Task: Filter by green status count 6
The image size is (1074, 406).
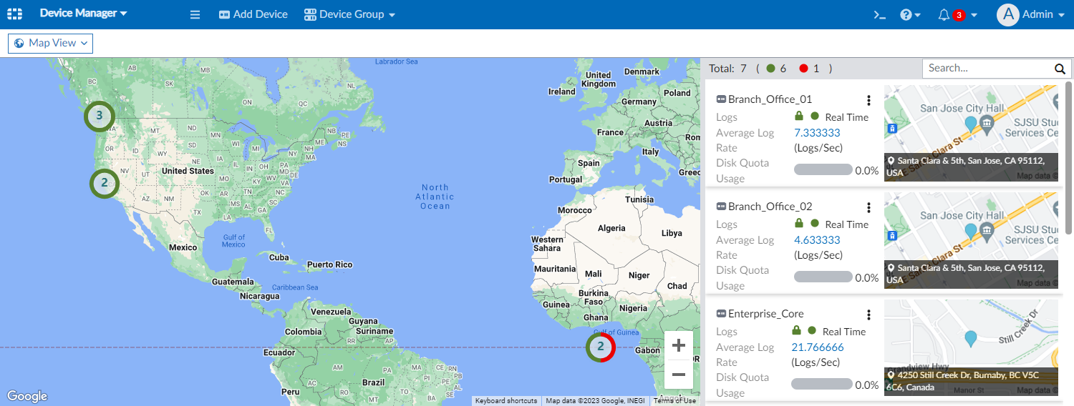Action: pyautogui.click(x=777, y=69)
